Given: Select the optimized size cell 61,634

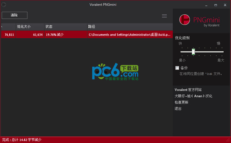Looking at the screenshot, I should click(30, 34).
